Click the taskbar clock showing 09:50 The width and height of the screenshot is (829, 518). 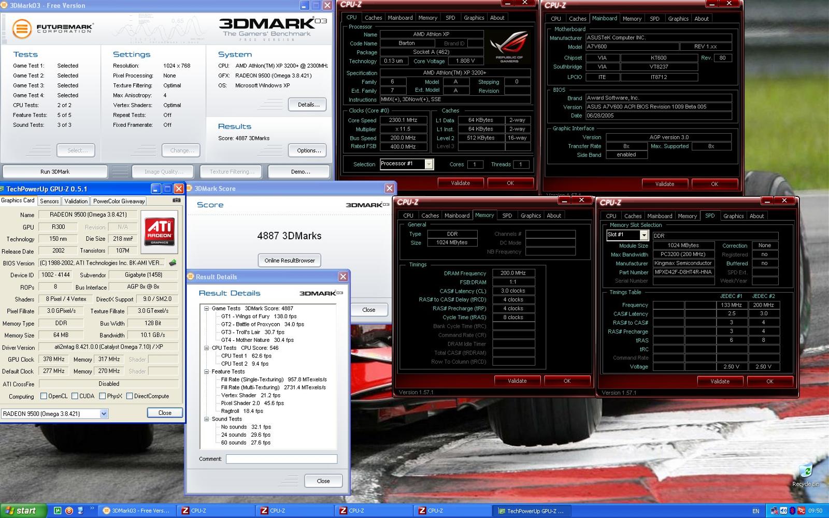pyautogui.click(x=816, y=511)
